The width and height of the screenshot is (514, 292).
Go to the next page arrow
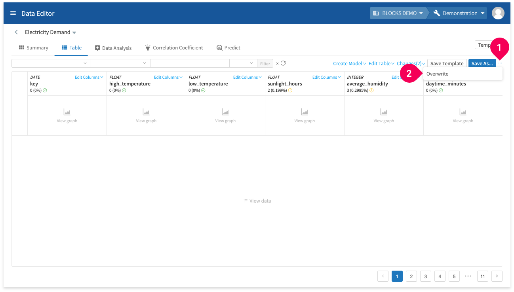pyautogui.click(x=497, y=276)
